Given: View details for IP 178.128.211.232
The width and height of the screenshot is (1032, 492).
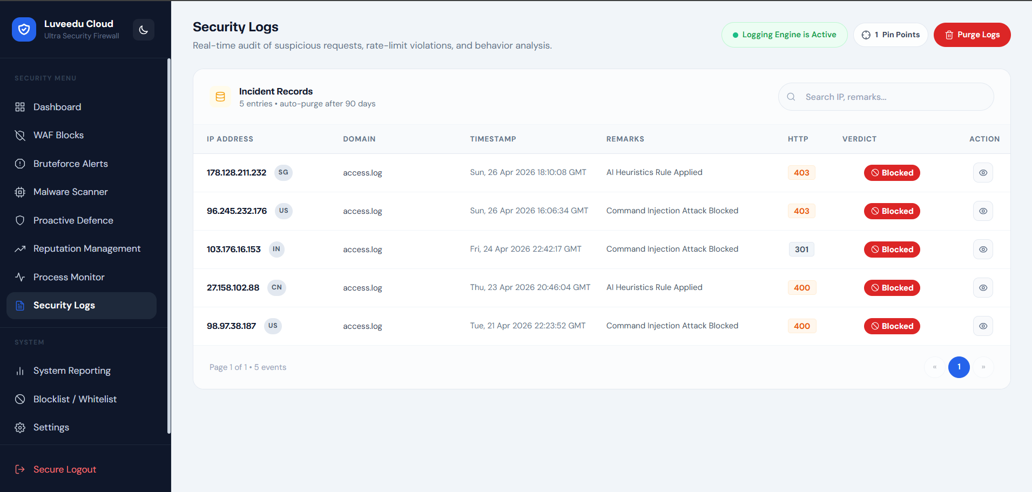Looking at the screenshot, I should [983, 173].
